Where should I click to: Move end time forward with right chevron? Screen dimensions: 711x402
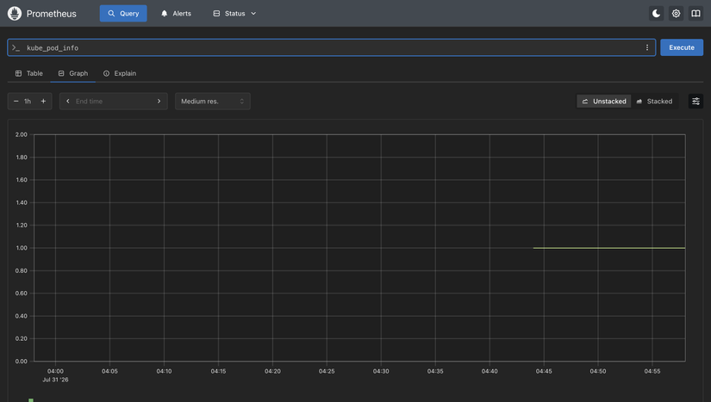click(x=159, y=102)
